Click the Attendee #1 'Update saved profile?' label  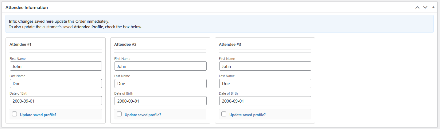click(x=38, y=115)
